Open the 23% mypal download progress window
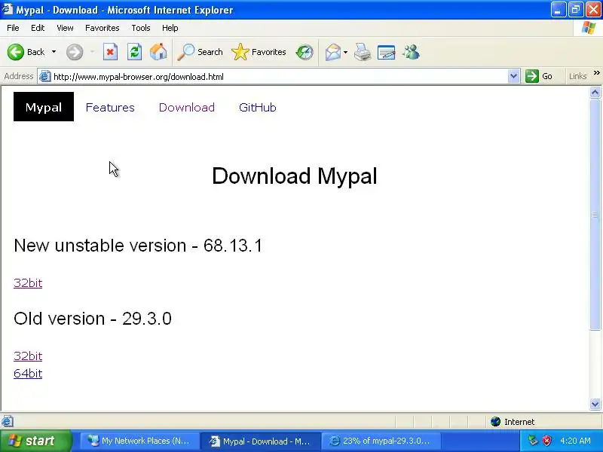 (381, 441)
